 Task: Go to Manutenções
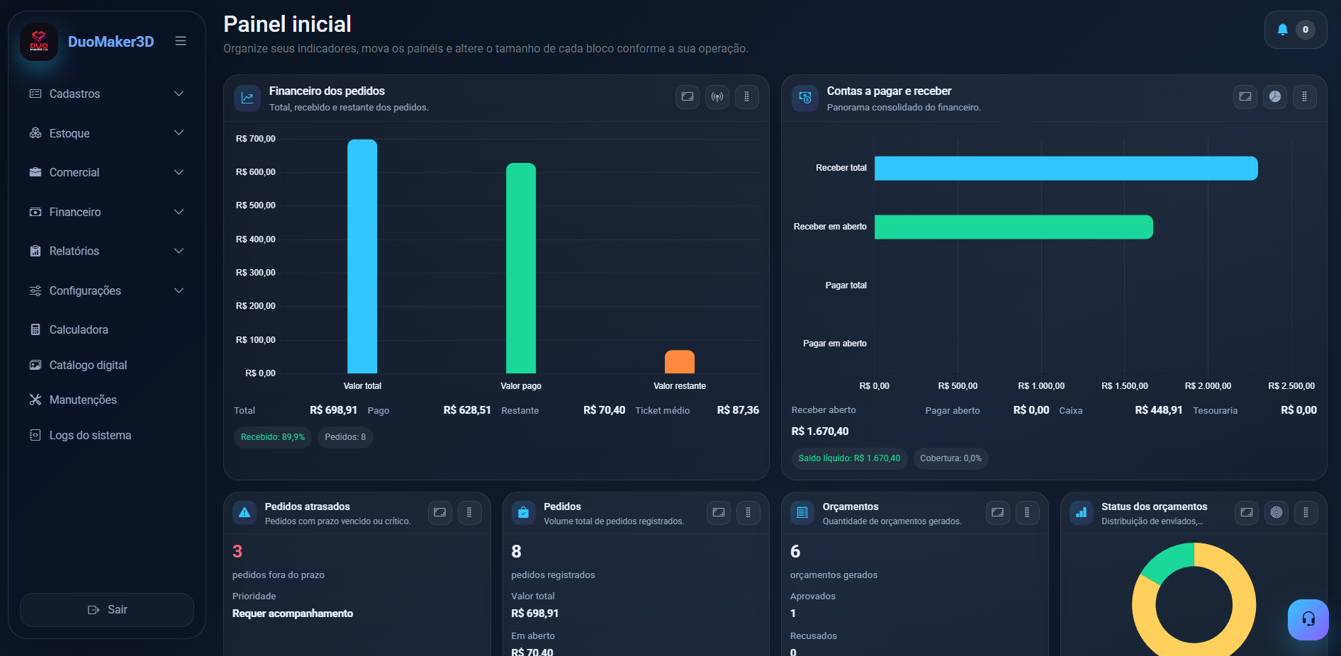(x=107, y=400)
